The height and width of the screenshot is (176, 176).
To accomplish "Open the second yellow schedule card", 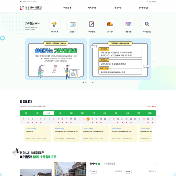I will pos(66,134).
